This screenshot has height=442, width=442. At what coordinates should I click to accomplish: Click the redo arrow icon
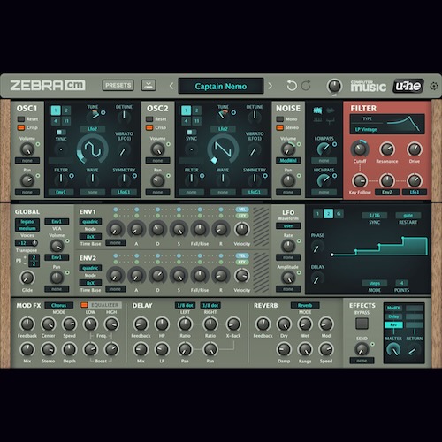[306, 86]
